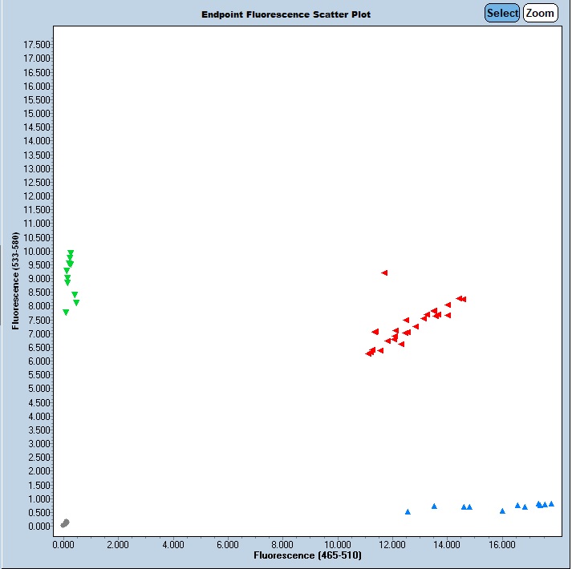Activate the Select mode button
The image size is (572, 569).
click(x=502, y=13)
